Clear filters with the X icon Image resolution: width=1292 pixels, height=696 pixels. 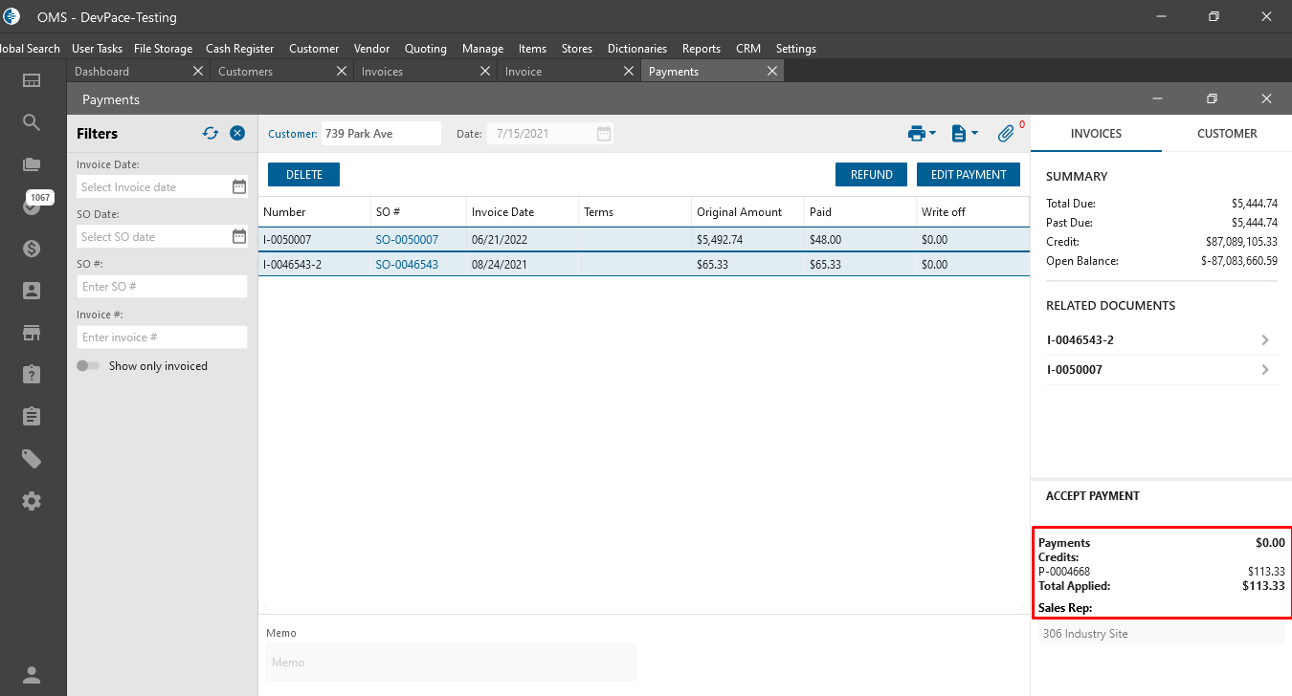pyautogui.click(x=237, y=134)
